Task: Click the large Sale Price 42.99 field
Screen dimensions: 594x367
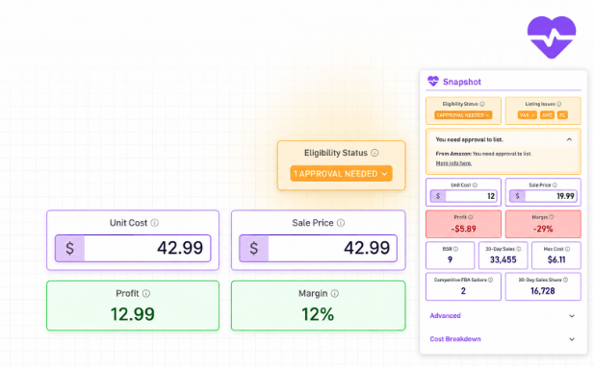Action: click(319, 248)
